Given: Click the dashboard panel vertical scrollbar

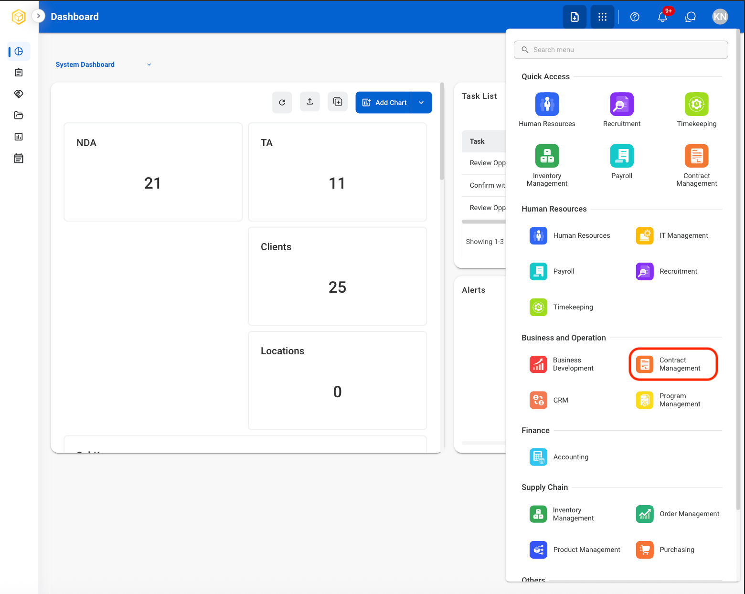Looking at the screenshot, I should 442,131.
